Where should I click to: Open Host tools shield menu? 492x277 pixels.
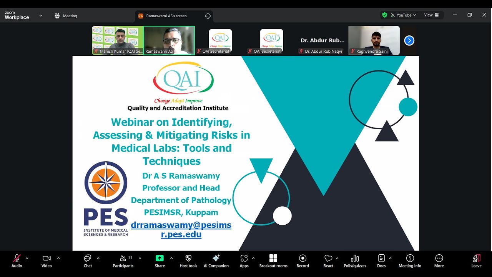188,261
